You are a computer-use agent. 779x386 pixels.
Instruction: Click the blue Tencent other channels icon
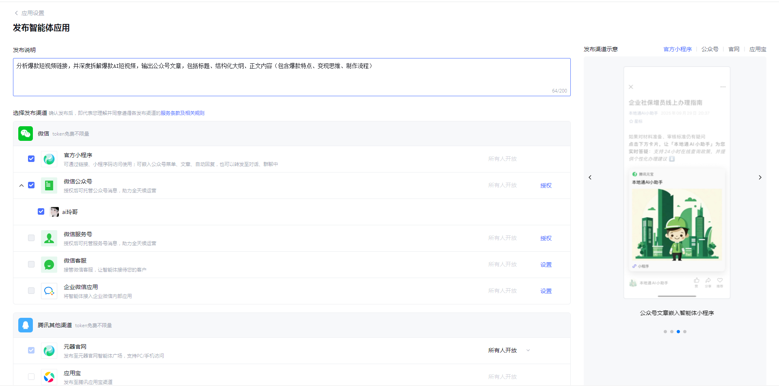click(x=25, y=325)
